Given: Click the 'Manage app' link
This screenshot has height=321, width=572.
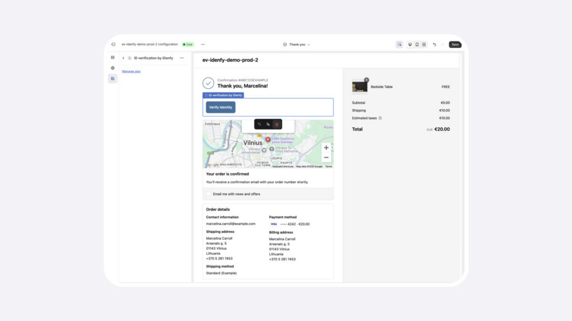Looking at the screenshot, I should coord(131,71).
